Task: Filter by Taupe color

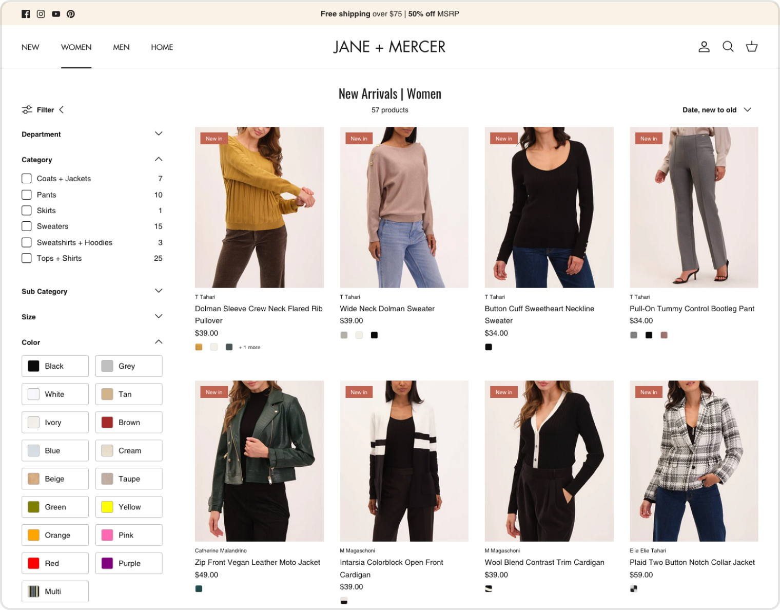Action: pyautogui.click(x=129, y=479)
